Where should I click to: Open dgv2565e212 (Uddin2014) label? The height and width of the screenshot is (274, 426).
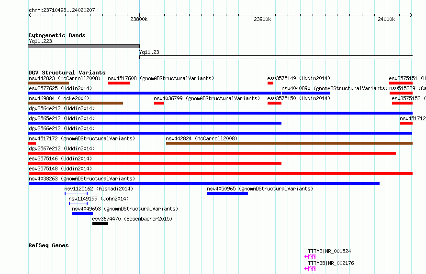pos(62,118)
